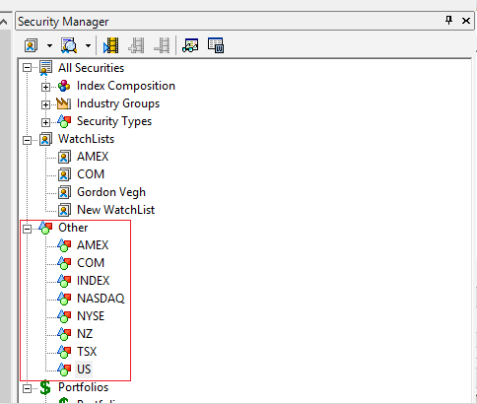
Task: Click the WatchLists folder icon
Action: [45, 139]
